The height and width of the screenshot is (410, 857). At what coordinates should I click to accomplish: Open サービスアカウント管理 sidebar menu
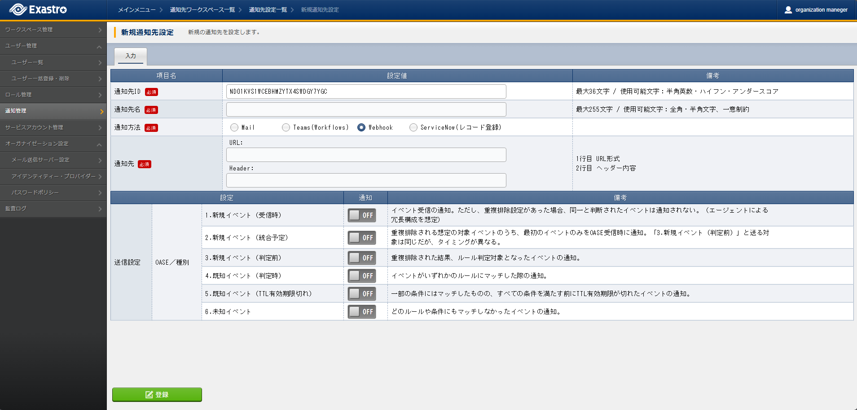coord(53,127)
